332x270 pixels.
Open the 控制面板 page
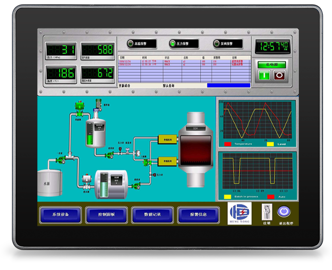coord(106,215)
